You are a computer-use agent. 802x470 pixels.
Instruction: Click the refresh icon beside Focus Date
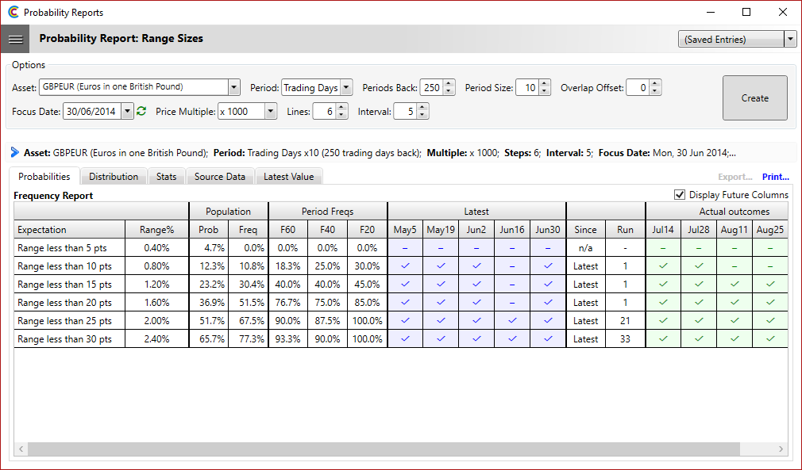(141, 111)
